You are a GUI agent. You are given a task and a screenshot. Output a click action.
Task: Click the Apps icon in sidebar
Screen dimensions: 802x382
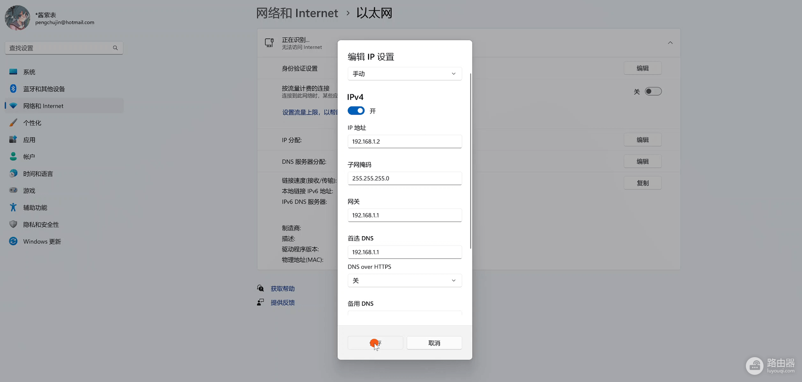tap(13, 139)
